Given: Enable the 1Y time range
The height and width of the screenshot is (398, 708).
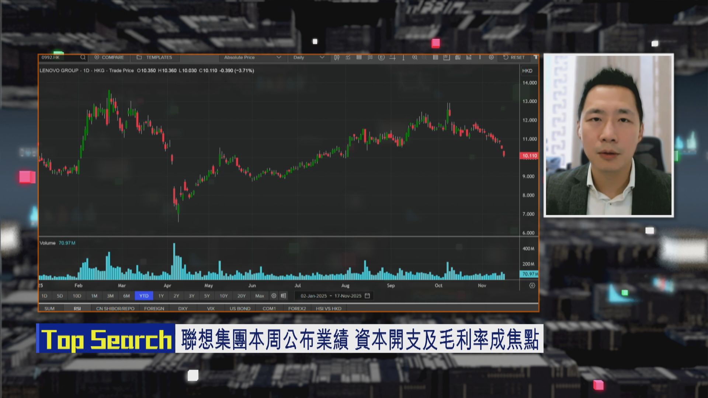Looking at the screenshot, I should (x=161, y=296).
